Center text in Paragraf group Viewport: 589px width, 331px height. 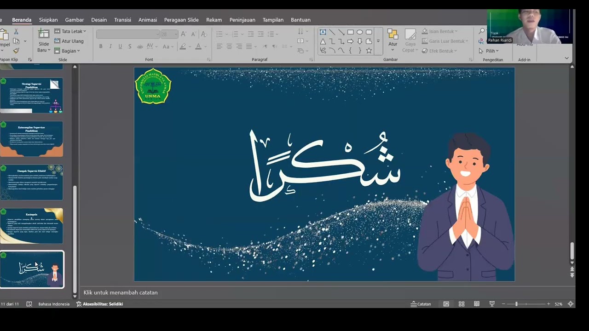pos(229,46)
